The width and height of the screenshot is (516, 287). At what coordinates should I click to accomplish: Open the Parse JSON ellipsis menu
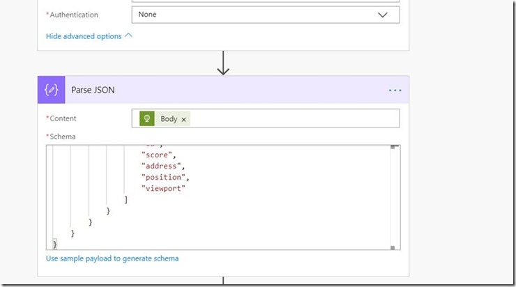(395, 91)
